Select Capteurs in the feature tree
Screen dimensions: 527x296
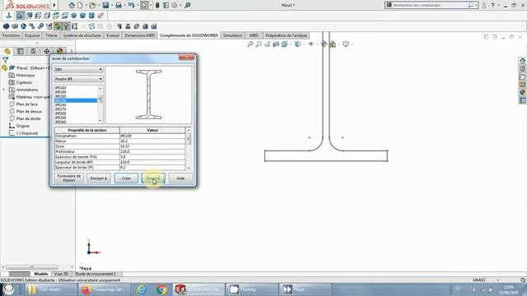point(24,82)
